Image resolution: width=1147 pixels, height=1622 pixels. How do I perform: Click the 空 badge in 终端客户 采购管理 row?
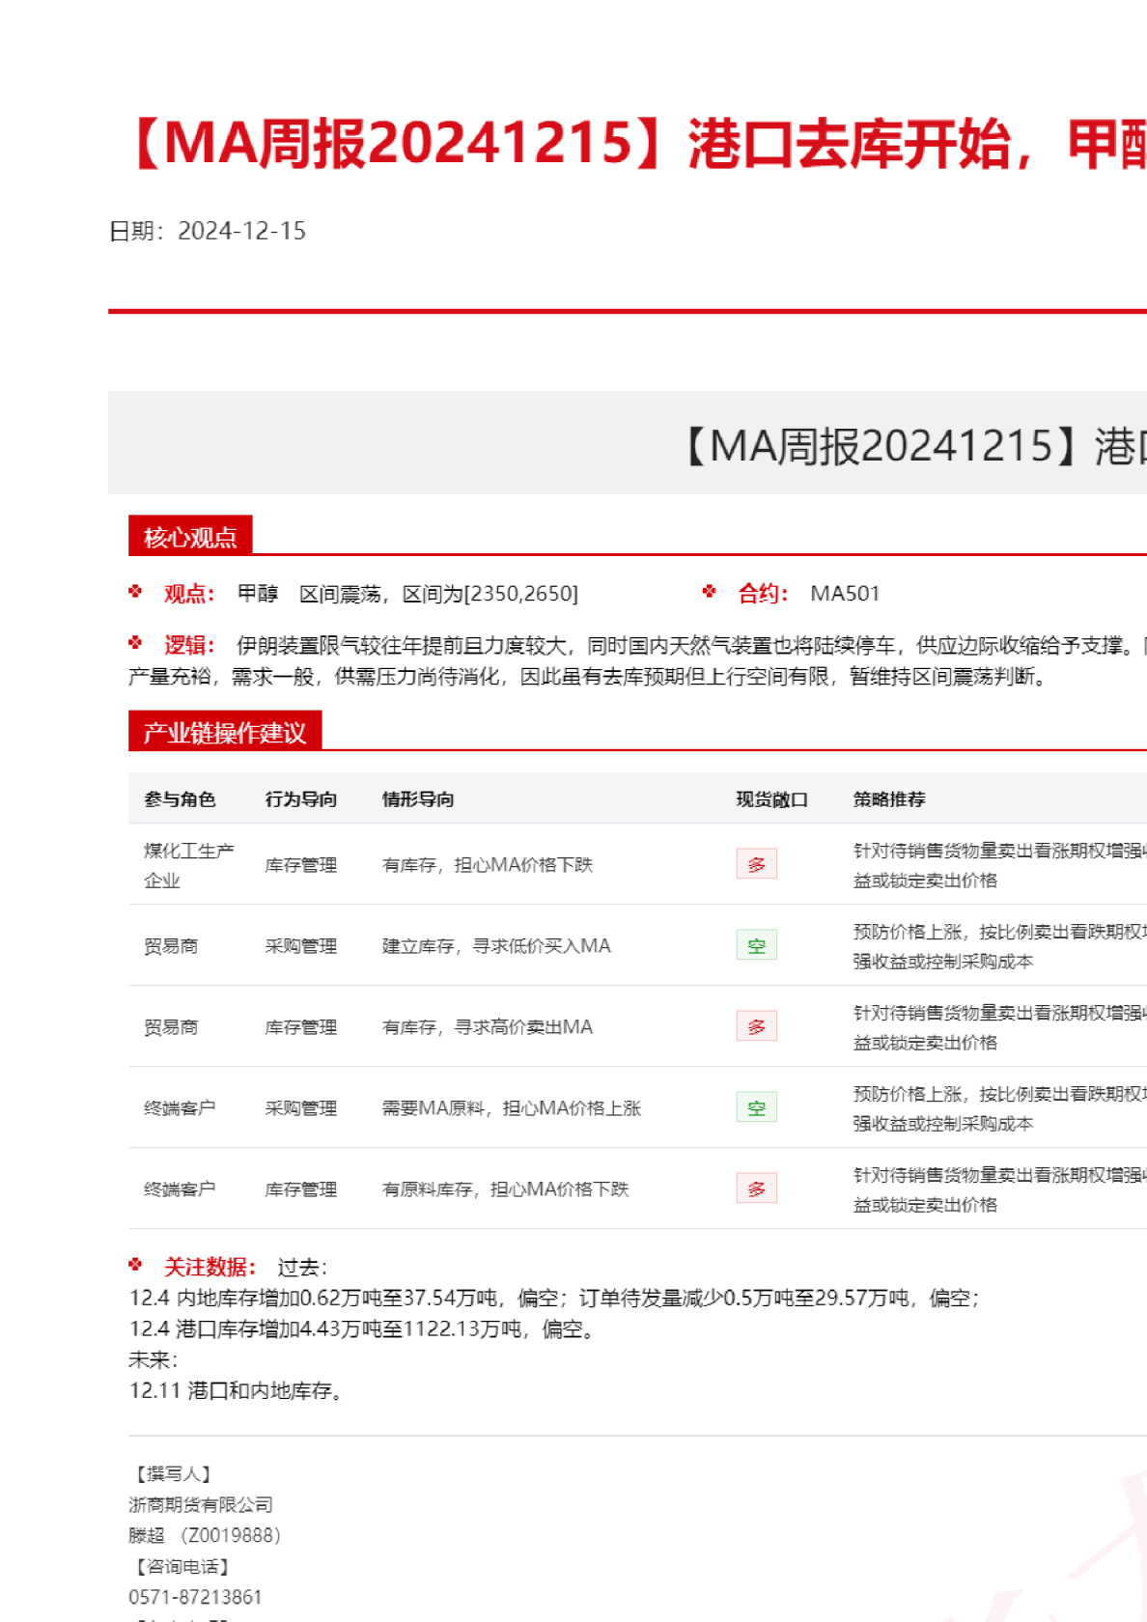[x=756, y=1107]
